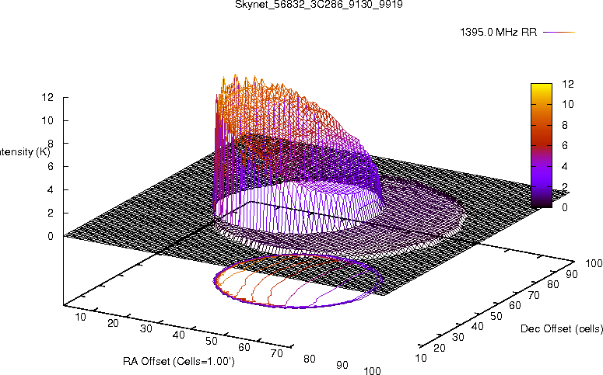This screenshot has height=375, width=603.
Task: Click the color bar's 4 tick label
Action: (x=565, y=167)
